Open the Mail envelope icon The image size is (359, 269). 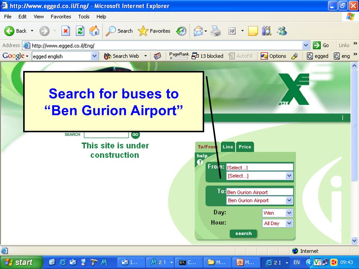[198, 31]
